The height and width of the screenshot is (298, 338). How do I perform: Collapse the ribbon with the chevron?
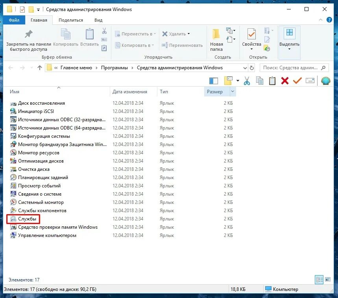click(x=321, y=20)
